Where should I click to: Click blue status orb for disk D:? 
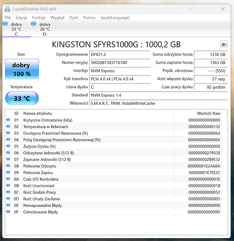click(33, 24)
